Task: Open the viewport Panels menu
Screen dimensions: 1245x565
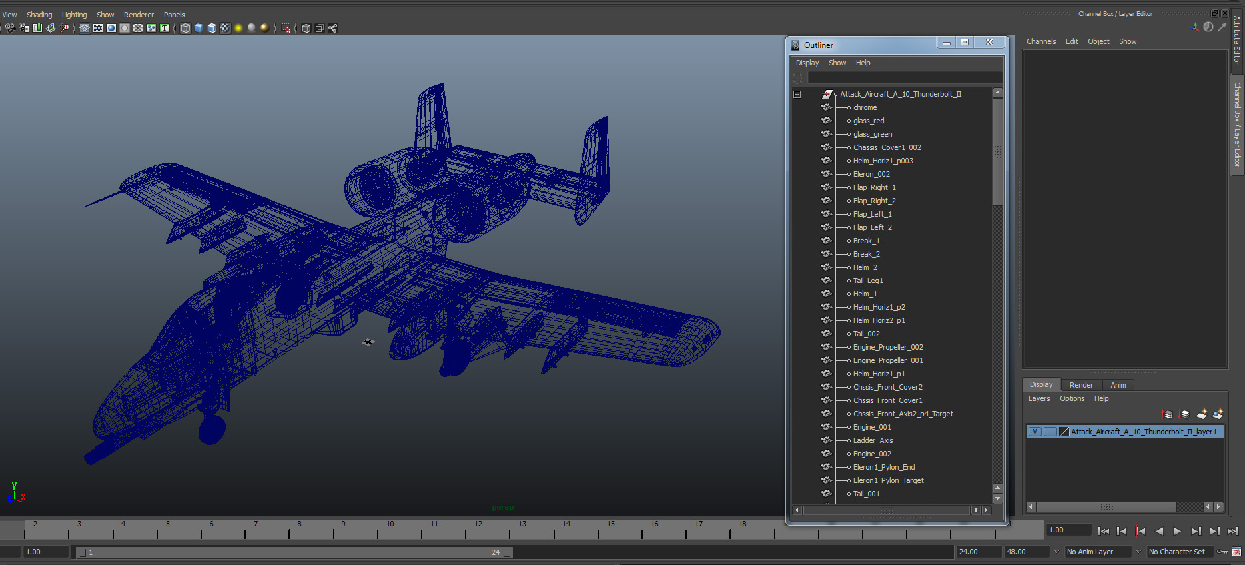Action: [x=175, y=15]
